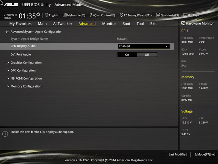Image resolution: width=218 pixels, height=164 pixels.
Task: Click the 12.312 V reading
Action: (x=186, y=123)
